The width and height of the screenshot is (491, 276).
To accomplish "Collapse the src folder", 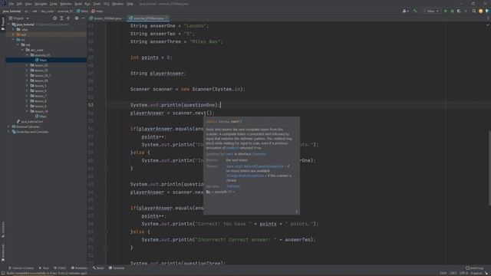I will (x=14, y=40).
